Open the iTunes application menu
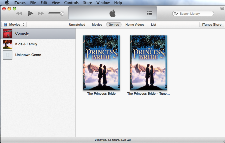The height and width of the screenshot is (143, 225). (19, 2)
